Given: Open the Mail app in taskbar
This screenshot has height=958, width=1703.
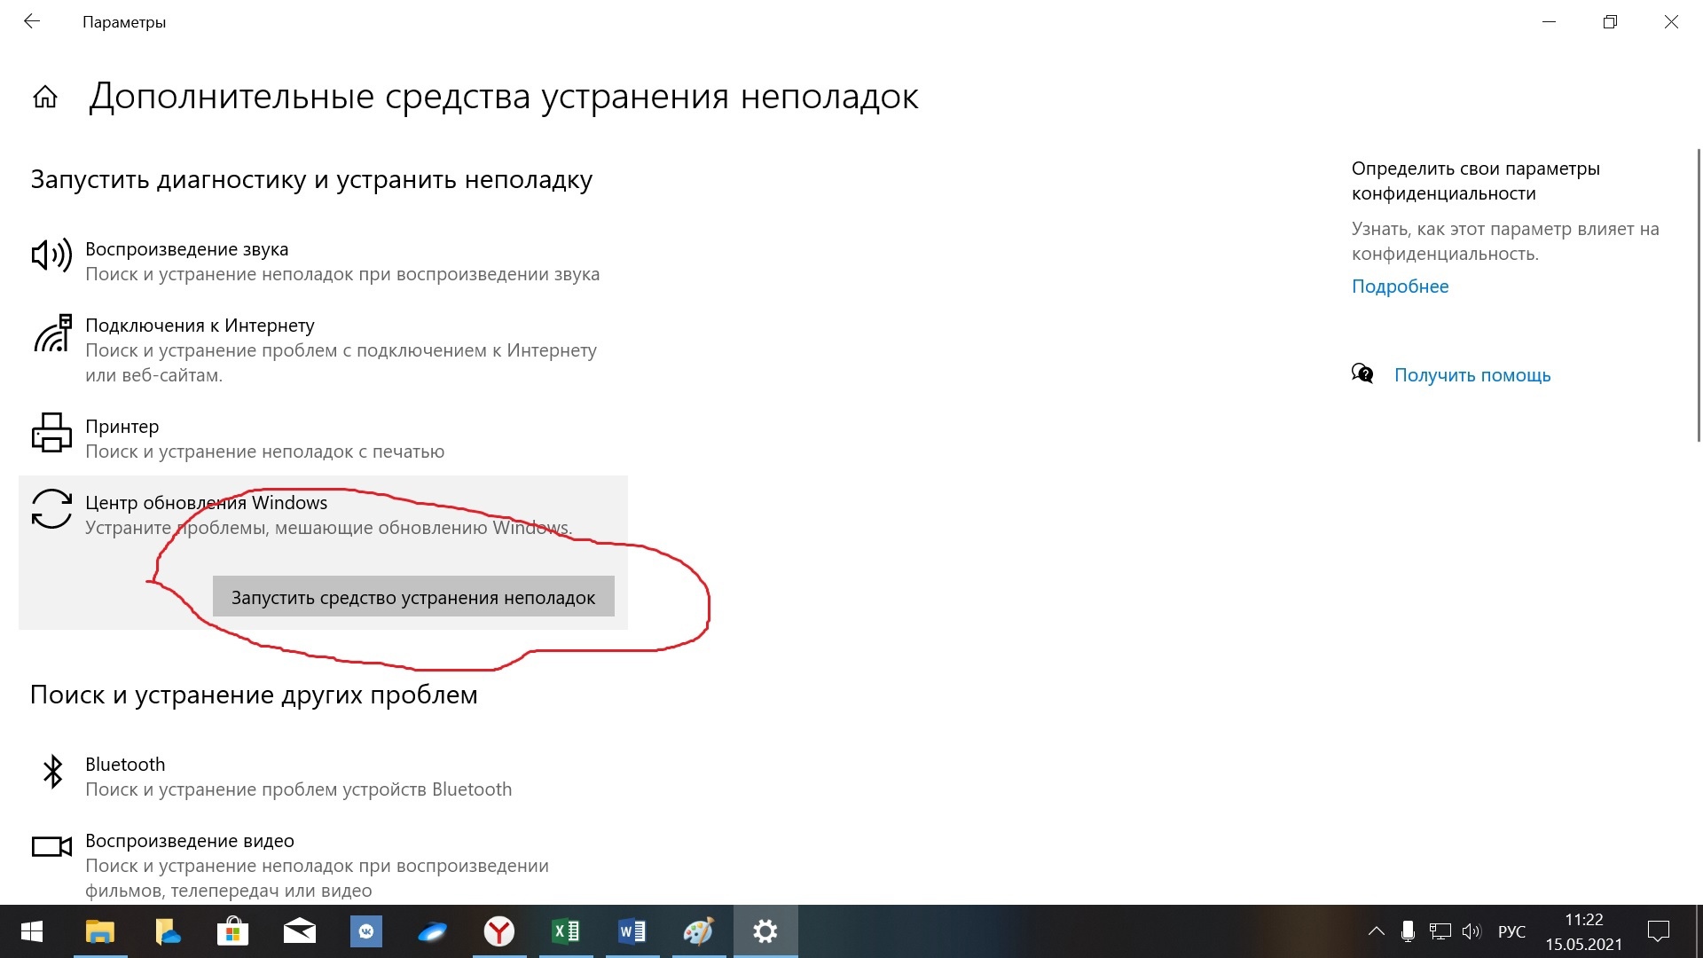Looking at the screenshot, I should click(x=300, y=931).
